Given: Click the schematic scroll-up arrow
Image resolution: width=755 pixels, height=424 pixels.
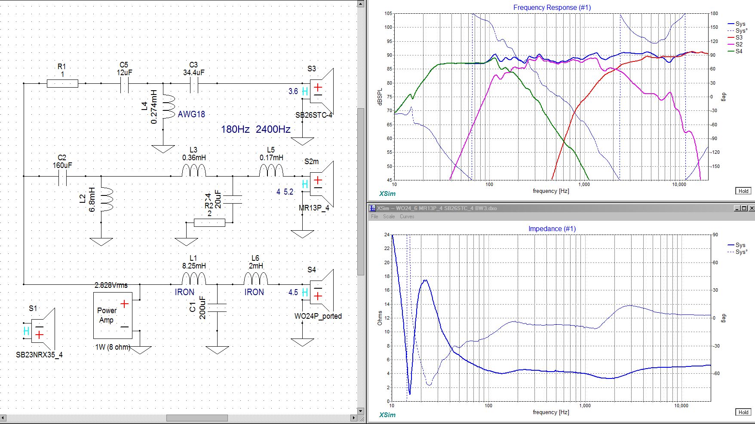Looking at the screenshot, I should 361,3.
